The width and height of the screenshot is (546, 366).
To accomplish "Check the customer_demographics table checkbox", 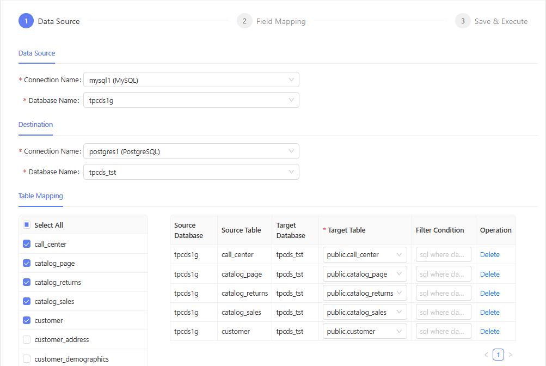I will coord(27,359).
